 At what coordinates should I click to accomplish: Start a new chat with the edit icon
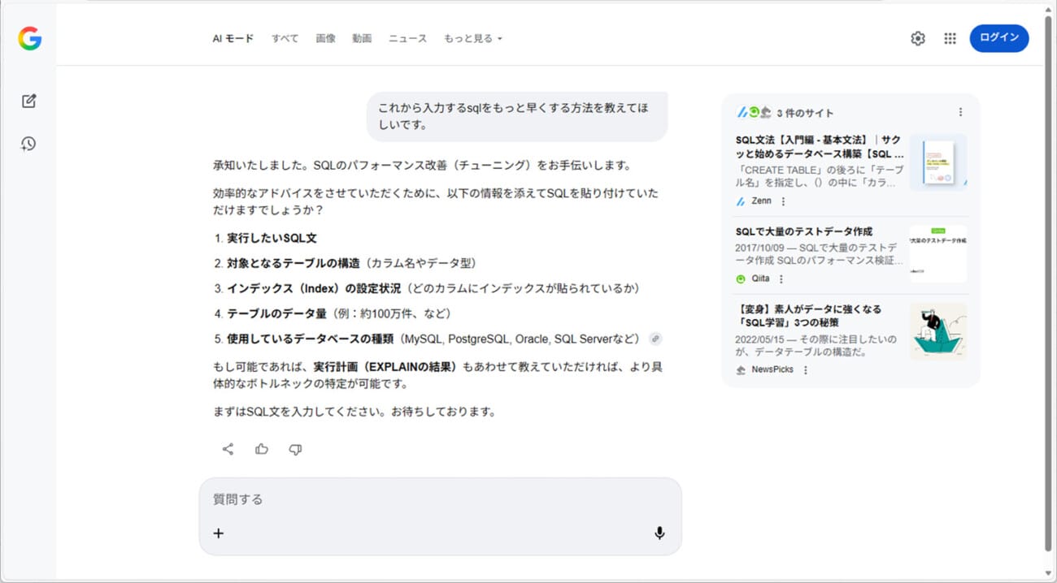(29, 101)
